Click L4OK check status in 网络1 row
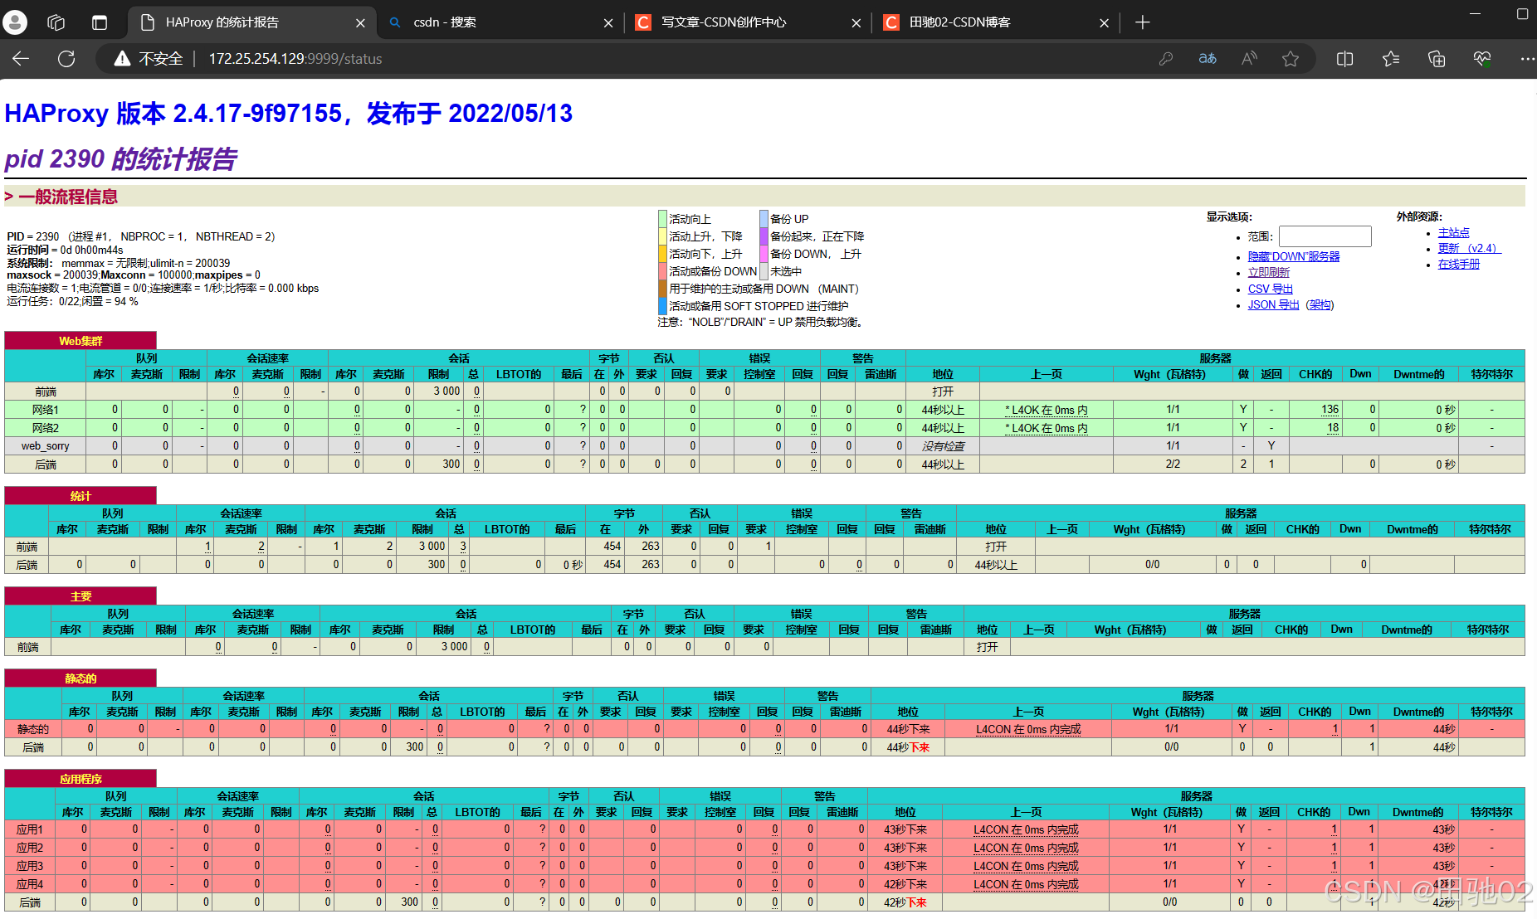The width and height of the screenshot is (1537, 919). pyautogui.click(x=1047, y=410)
